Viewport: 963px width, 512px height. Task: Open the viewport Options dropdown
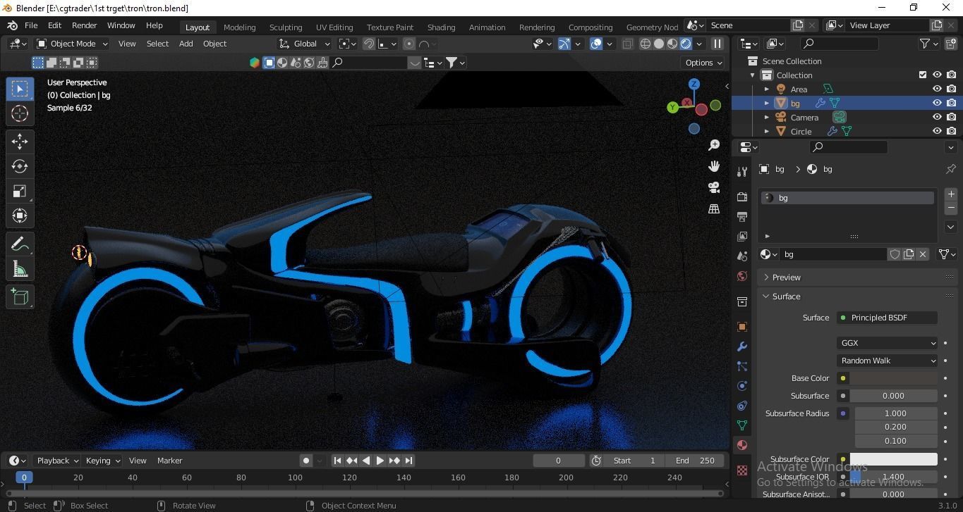(703, 63)
